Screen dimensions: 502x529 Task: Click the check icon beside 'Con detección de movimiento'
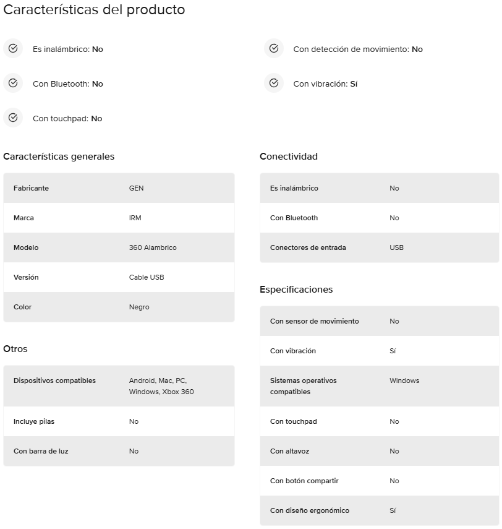click(274, 49)
